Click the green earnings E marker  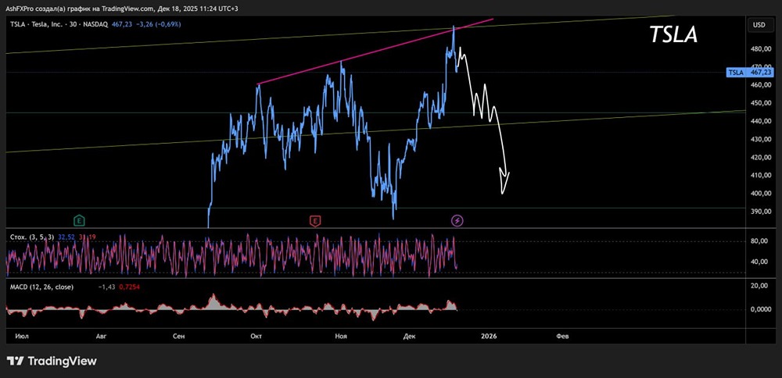tap(78, 220)
